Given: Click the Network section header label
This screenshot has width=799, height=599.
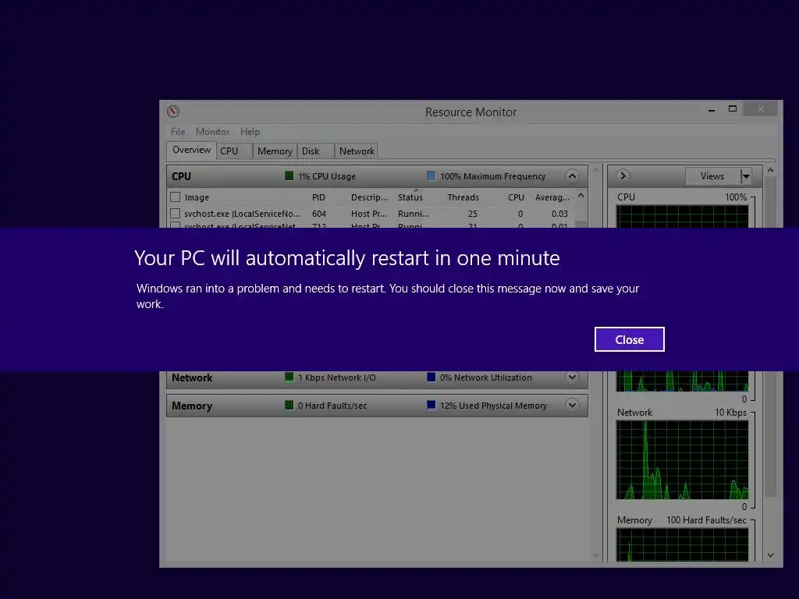Looking at the screenshot, I should pos(192,378).
